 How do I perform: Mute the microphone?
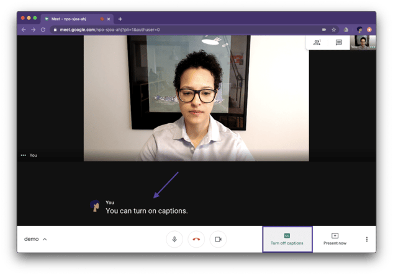coord(174,239)
